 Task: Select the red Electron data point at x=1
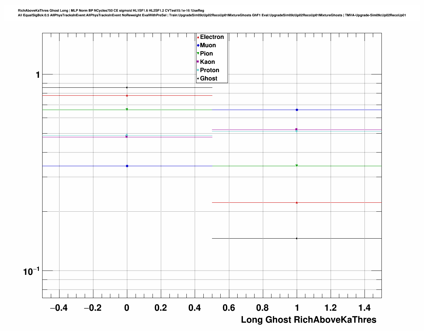[x=297, y=202]
